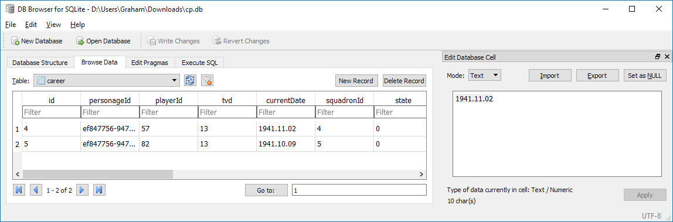This screenshot has height=222, width=673.
Task: Click the New Database toolbar icon
Action: (15, 41)
